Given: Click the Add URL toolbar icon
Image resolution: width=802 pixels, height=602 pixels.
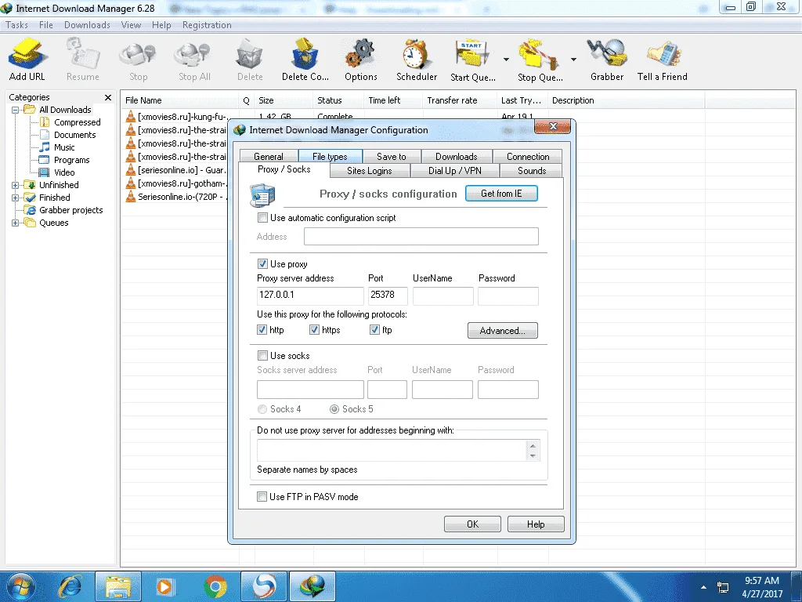Looking at the screenshot, I should (27, 54).
